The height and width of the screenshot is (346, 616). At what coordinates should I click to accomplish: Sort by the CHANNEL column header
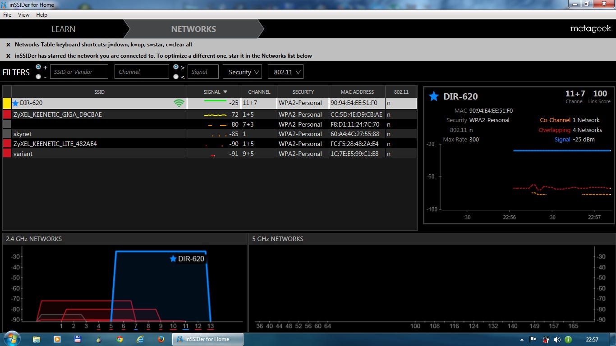259,92
